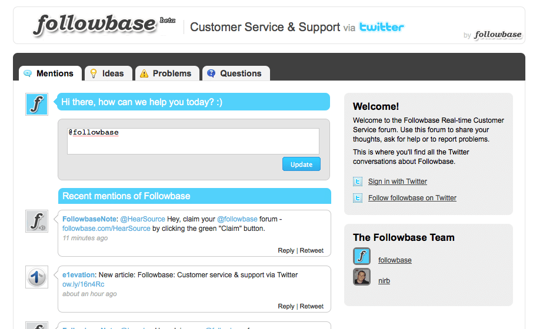Image resolution: width=543 pixels, height=329 pixels.
Task: Open the Ideas tab
Action: click(107, 73)
